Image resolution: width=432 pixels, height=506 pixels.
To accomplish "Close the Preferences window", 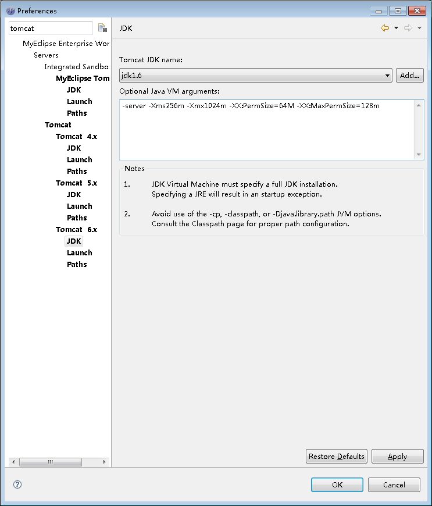I will point(417,11).
